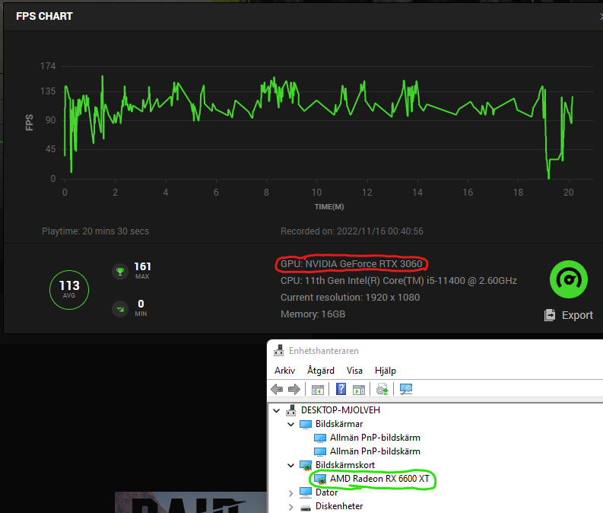Click the Bildskärmskort display adapter icon

pos(306,466)
